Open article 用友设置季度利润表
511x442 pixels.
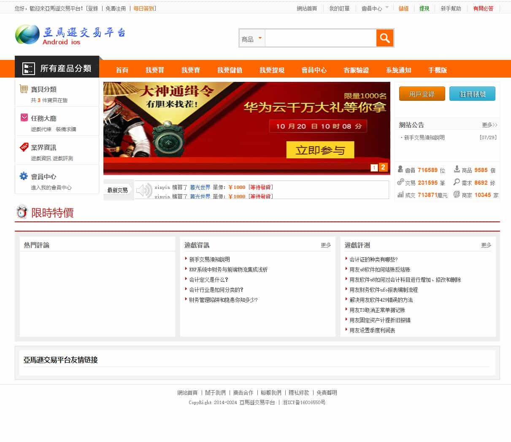tap(372, 330)
